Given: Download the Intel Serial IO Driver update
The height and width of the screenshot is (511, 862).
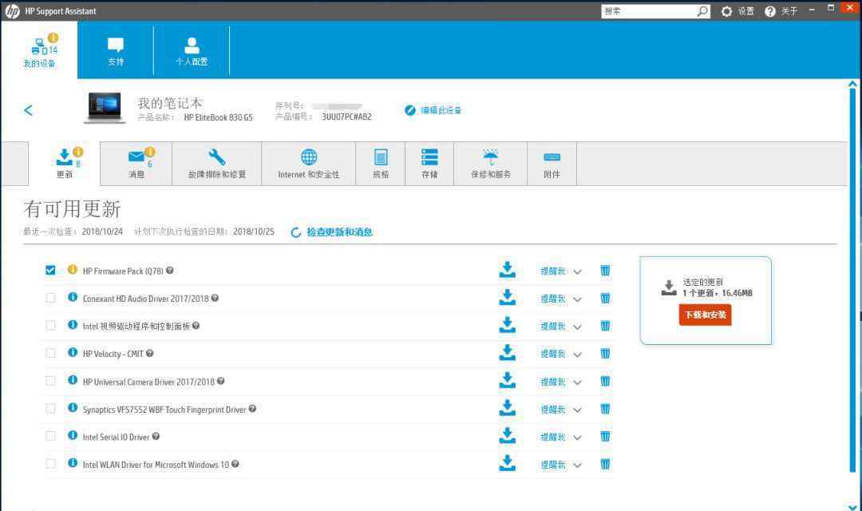Looking at the screenshot, I should tap(507, 436).
